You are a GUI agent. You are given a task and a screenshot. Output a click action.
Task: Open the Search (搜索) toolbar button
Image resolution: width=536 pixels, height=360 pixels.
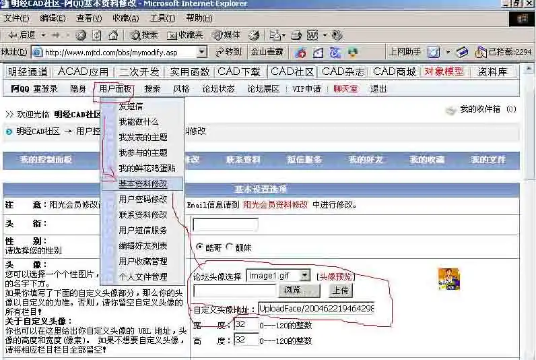coord(143,35)
